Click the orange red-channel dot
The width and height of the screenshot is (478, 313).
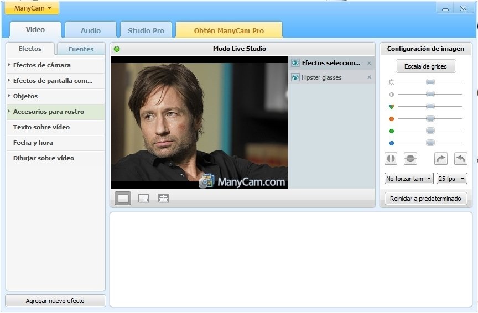click(x=392, y=119)
